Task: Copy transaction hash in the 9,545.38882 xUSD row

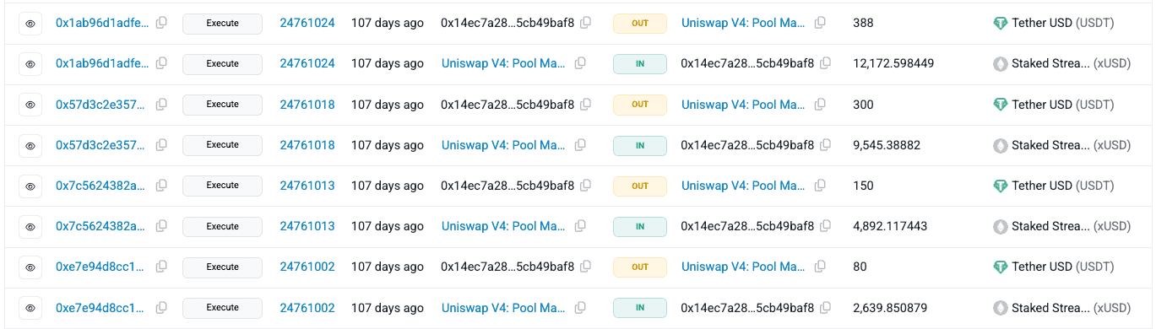Action: 161,145
